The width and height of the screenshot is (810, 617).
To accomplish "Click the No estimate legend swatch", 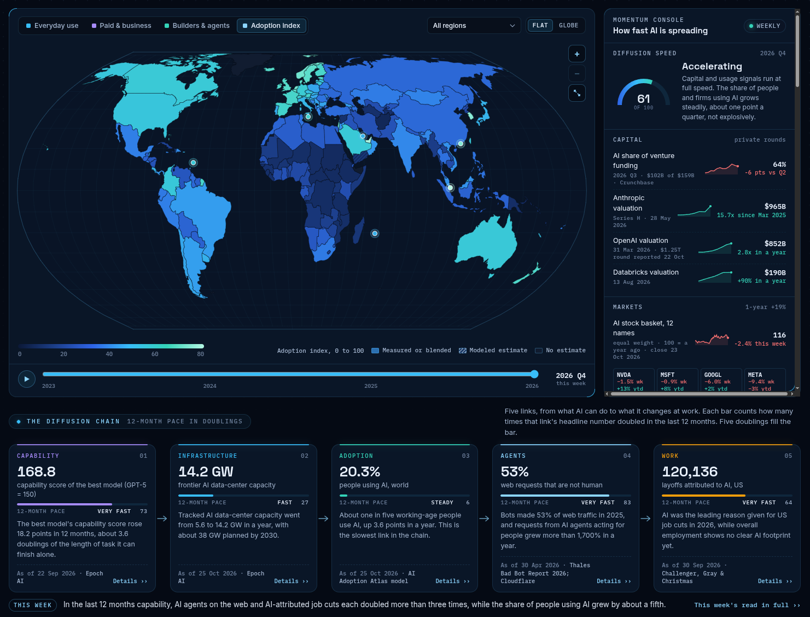I will pyautogui.click(x=539, y=351).
